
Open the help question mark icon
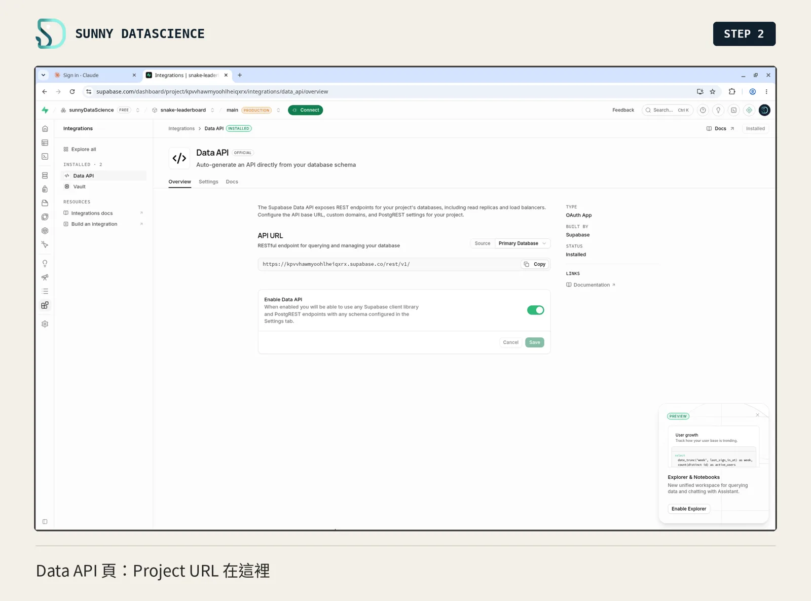(x=703, y=110)
